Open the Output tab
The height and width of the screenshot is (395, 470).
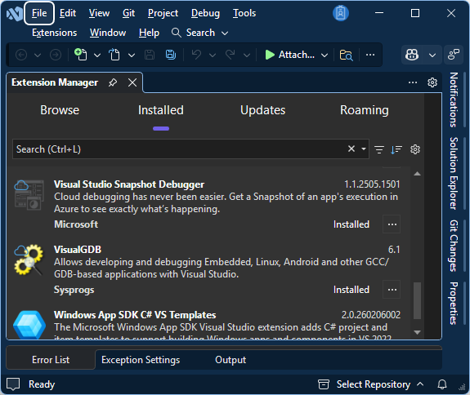tap(231, 360)
